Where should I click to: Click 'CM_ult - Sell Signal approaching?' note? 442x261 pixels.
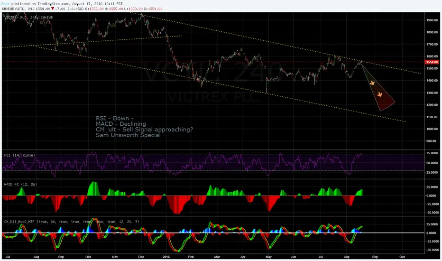(144, 130)
